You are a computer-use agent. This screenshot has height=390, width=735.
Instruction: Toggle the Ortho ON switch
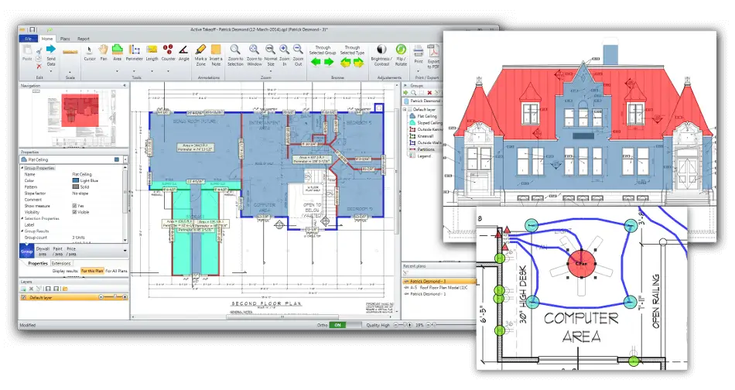tap(345, 325)
